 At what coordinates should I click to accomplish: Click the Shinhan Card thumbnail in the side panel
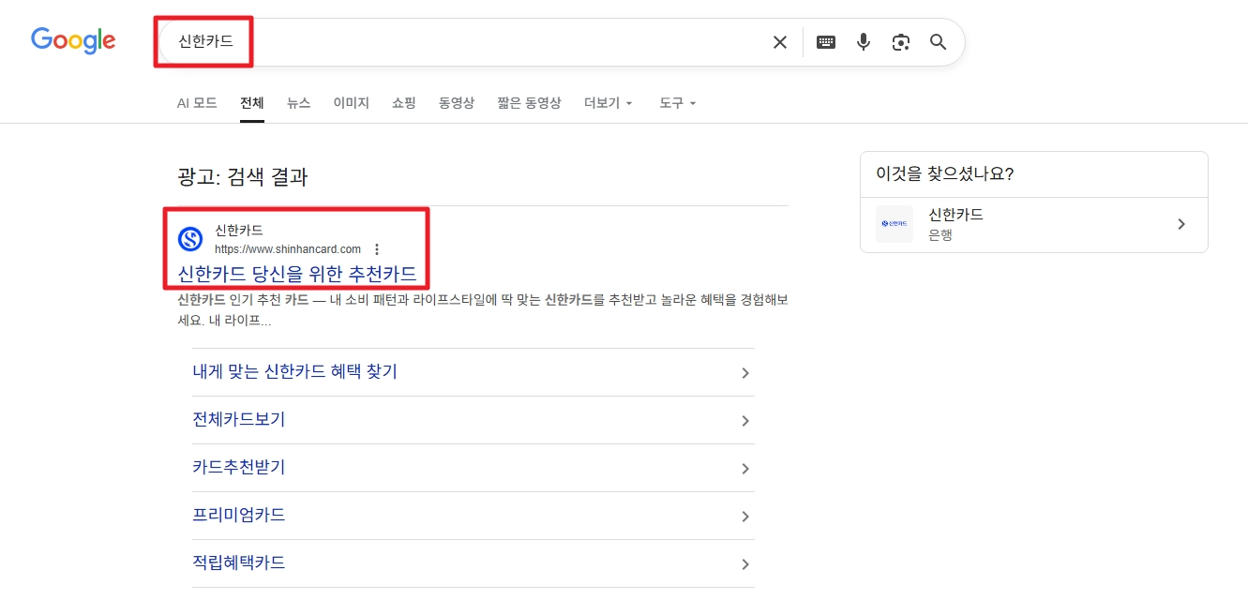(894, 224)
